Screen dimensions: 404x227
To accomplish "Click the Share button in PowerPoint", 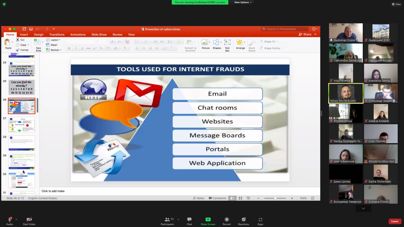I will point(305,34).
